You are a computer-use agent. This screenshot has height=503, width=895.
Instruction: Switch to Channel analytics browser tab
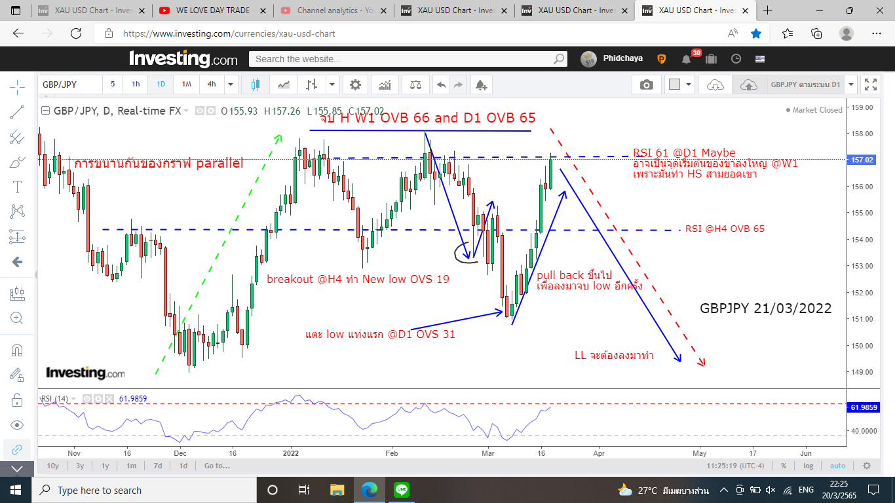(333, 10)
